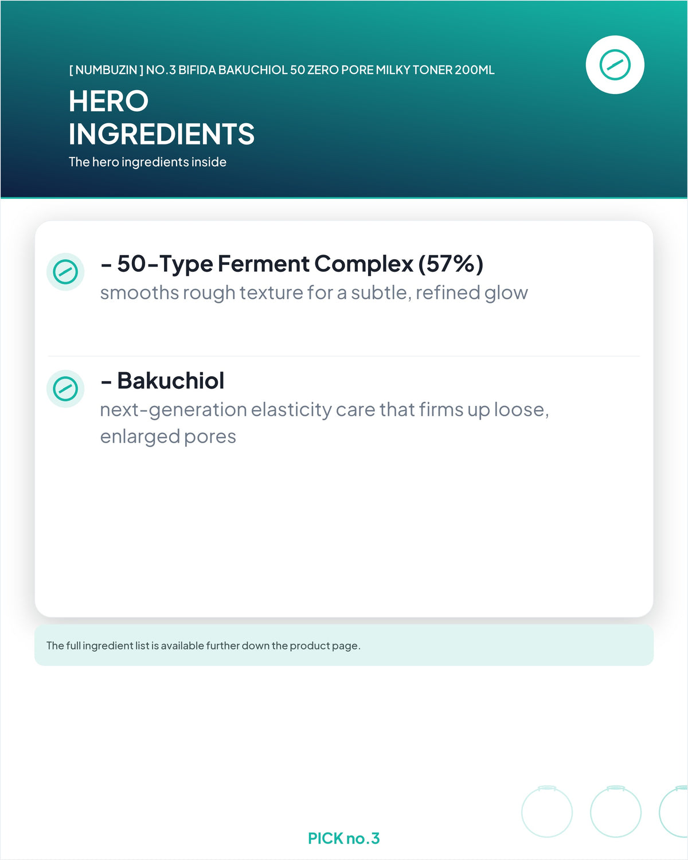Select the Bakuchiol ingredient title
Image resolution: width=688 pixels, height=860 pixels.
(162, 381)
